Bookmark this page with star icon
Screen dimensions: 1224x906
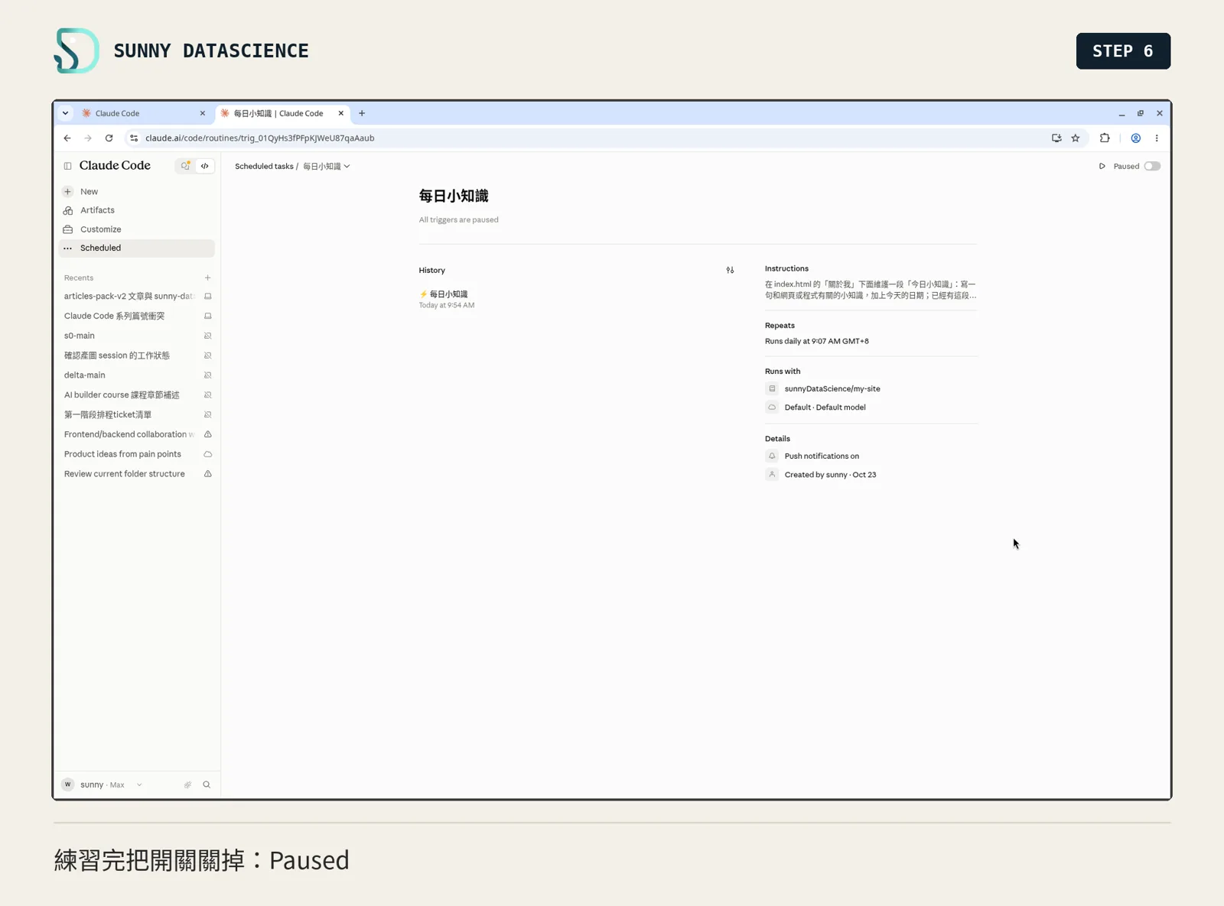pos(1076,138)
